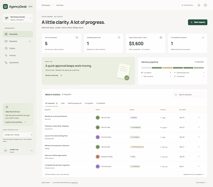Screen dimensions: 213x187
Task: Click the Awaiting approval status badge in table
Action: pyautogui.click(x=137, y=147)
